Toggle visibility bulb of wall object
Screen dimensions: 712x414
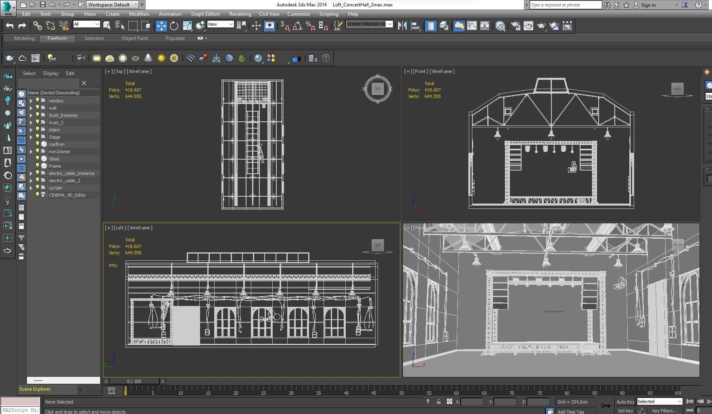click(x=38, y=108)
